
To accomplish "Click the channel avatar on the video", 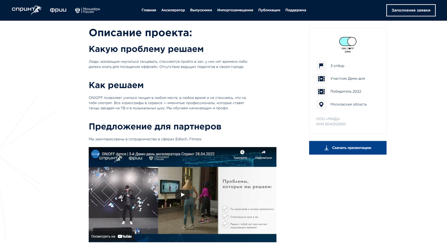I will (95, 153).
